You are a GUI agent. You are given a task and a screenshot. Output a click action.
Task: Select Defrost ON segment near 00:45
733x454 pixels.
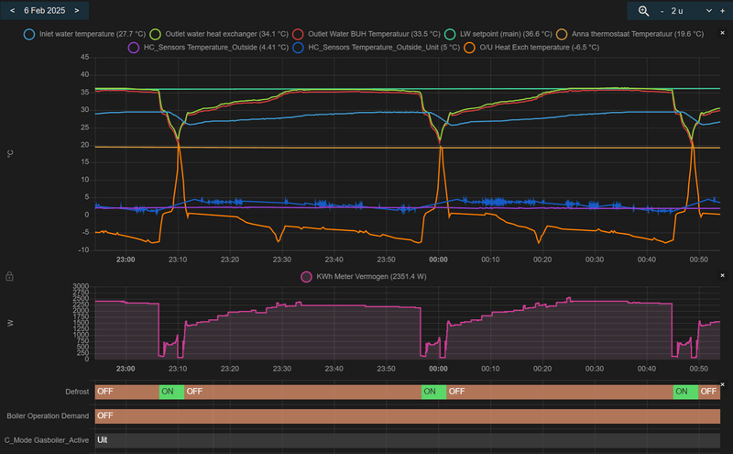(x=685, y=392)
